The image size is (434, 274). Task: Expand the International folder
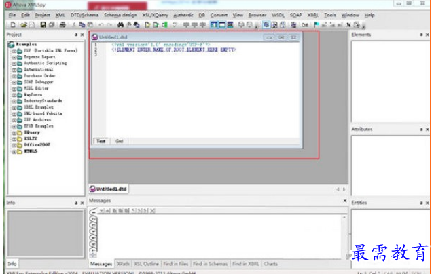click(x=14, y=70)
